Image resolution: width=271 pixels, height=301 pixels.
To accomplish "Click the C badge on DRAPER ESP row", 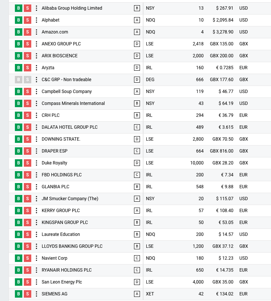I will tap(137, 151).
